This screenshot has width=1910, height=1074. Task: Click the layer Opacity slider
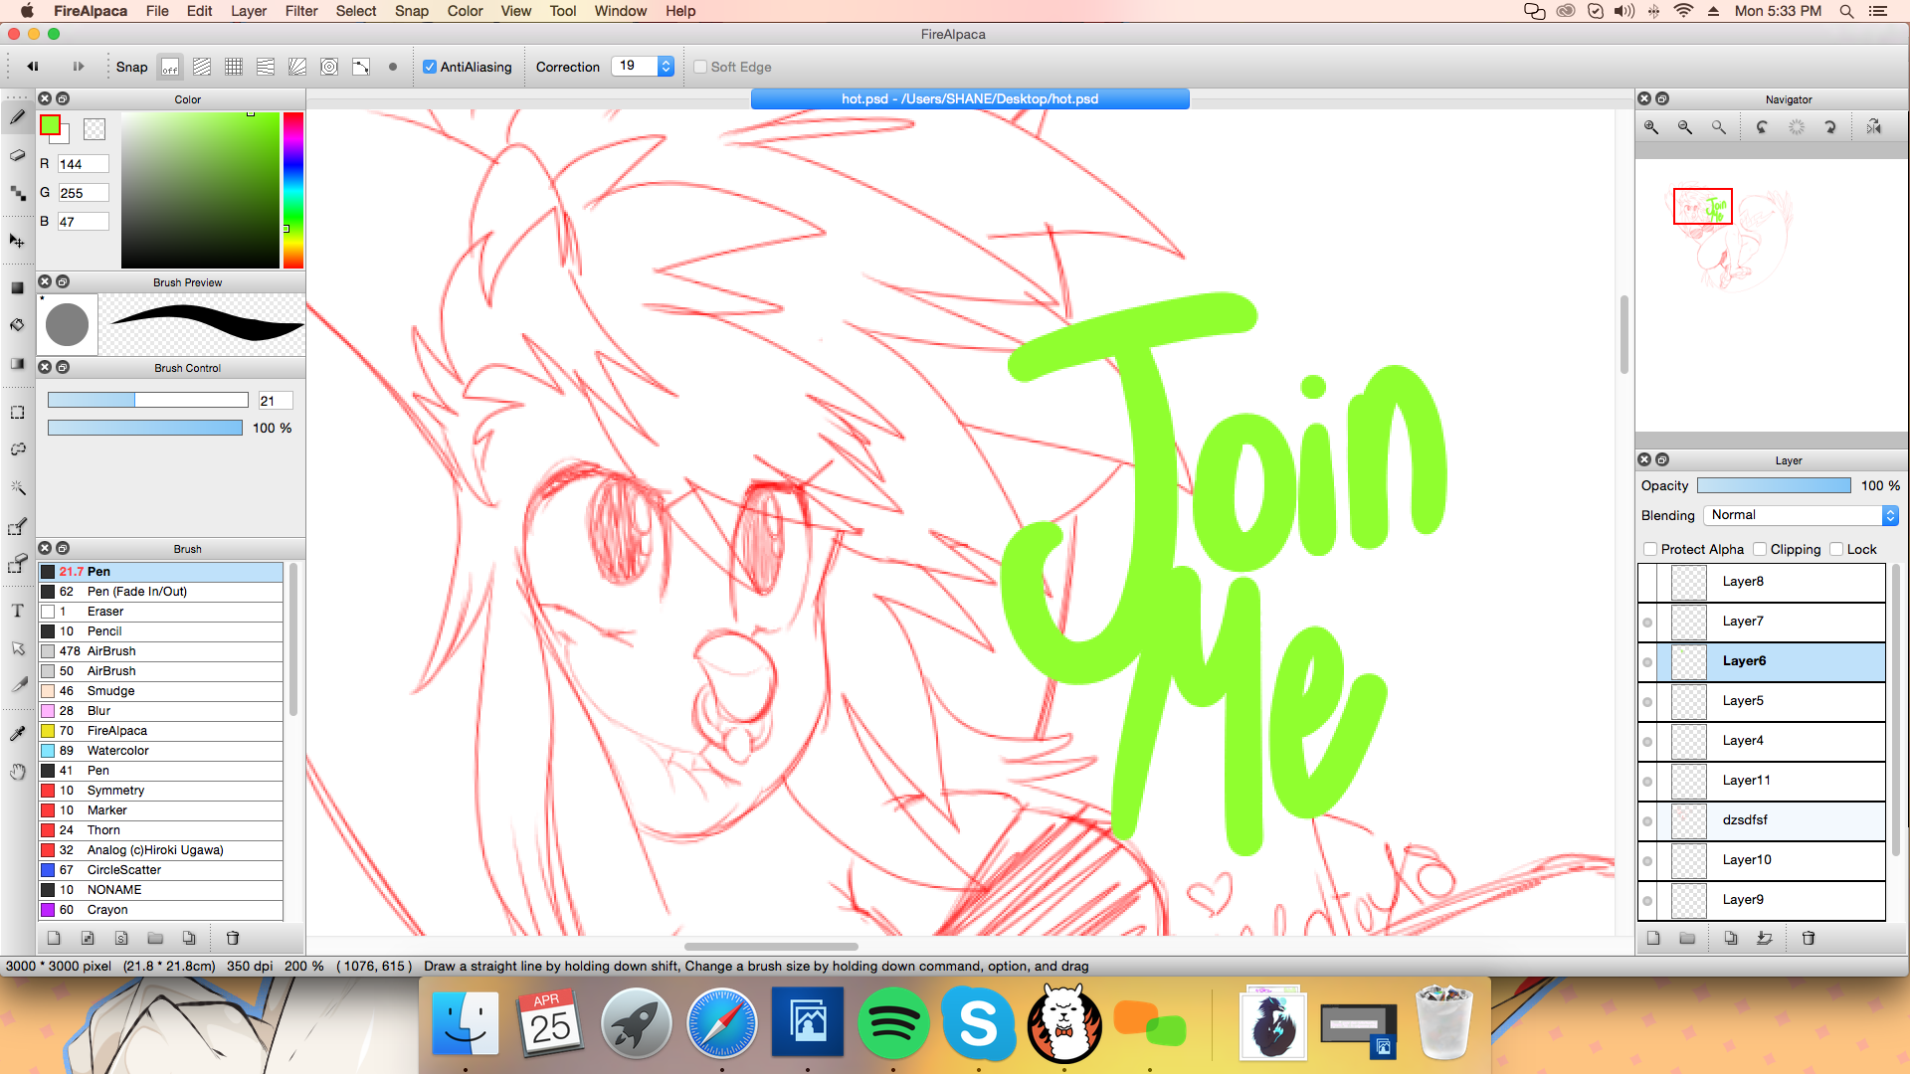1774,485
